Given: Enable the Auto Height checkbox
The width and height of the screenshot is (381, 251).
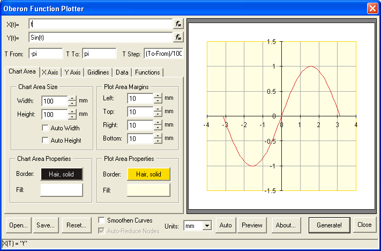Looking at the screenshot, I should click(45, 141).
